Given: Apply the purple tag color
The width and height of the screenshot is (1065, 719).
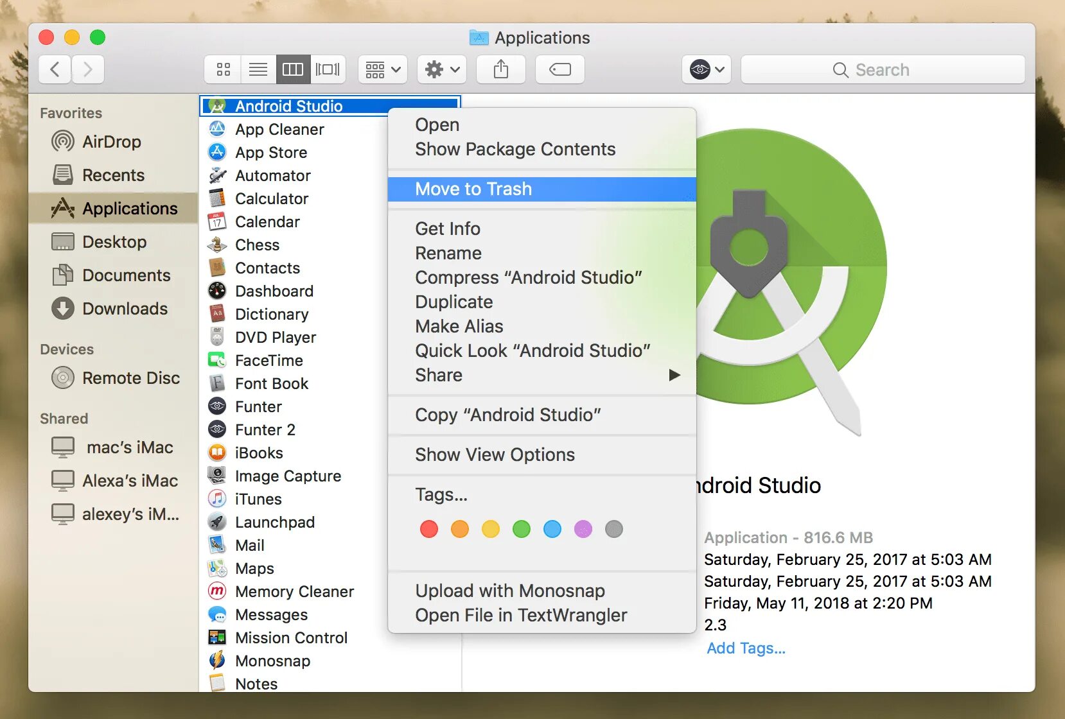Looking at the screenshot, I should pyautogui.click(x=583, y=529).
